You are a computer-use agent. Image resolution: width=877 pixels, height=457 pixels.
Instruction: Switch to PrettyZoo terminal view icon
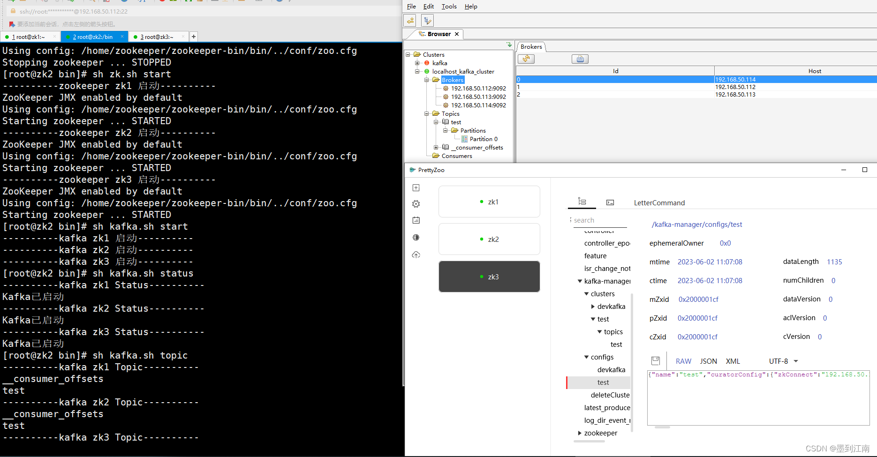click(x=610, y=202)
